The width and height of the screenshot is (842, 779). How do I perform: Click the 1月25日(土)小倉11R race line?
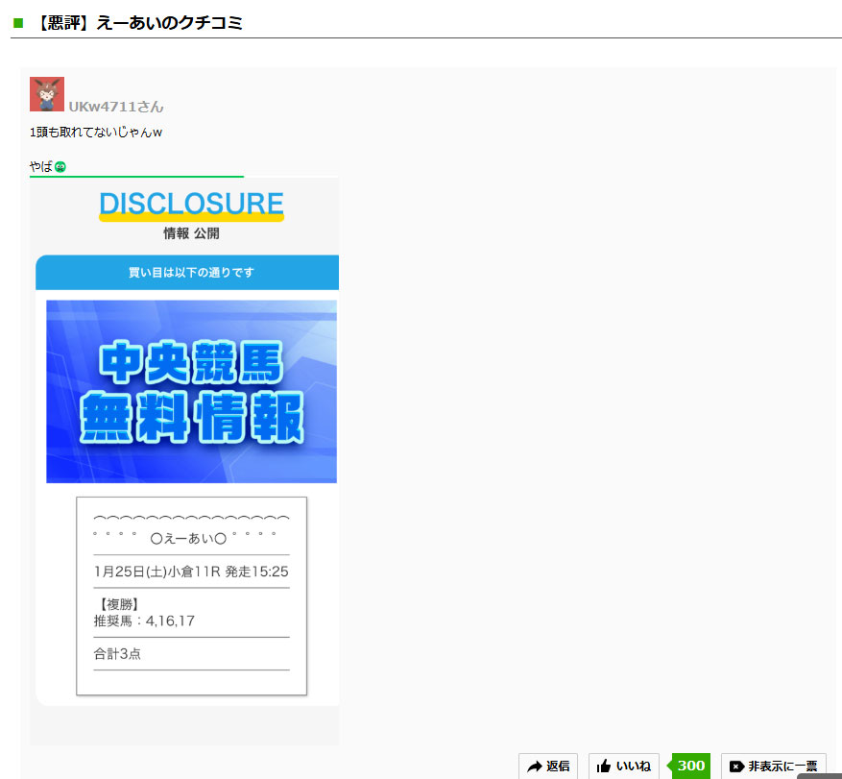191,572
